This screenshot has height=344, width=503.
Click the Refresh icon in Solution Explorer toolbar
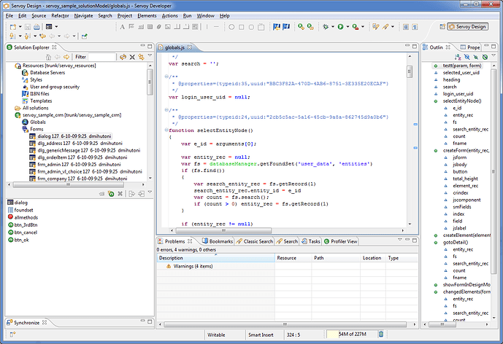tap(123, 57)
